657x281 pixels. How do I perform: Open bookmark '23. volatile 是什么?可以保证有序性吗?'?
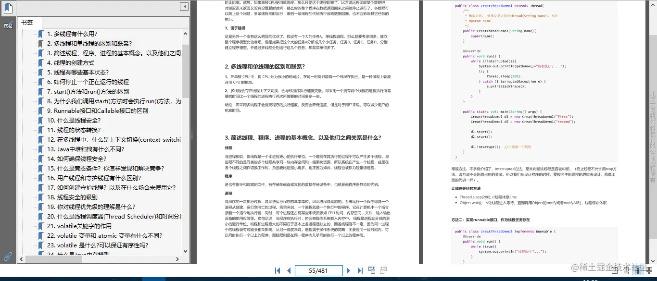tap(98, 245)
